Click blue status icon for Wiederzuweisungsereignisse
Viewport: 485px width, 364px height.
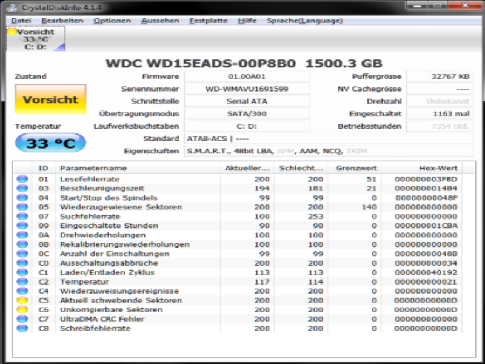(x=22, y=291)
